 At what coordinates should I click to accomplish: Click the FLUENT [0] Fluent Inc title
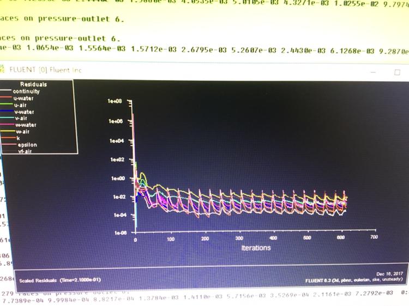tap(45, 70)
